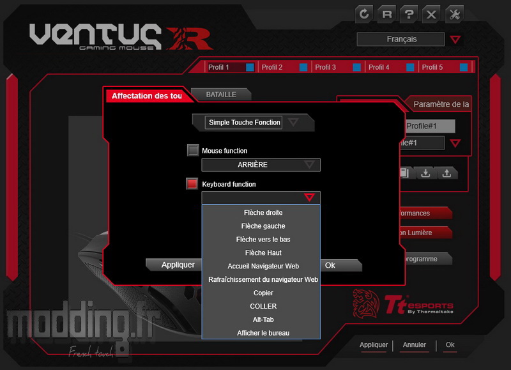Open the profile selector red arrow dropdown
Screen dimensions: 511x370
(x=455, y=143)
